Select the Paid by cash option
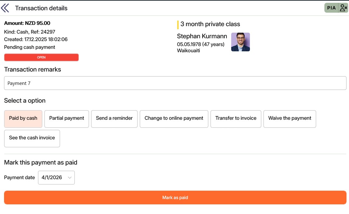This screenshot has height=214, width=349. (23, 119)
